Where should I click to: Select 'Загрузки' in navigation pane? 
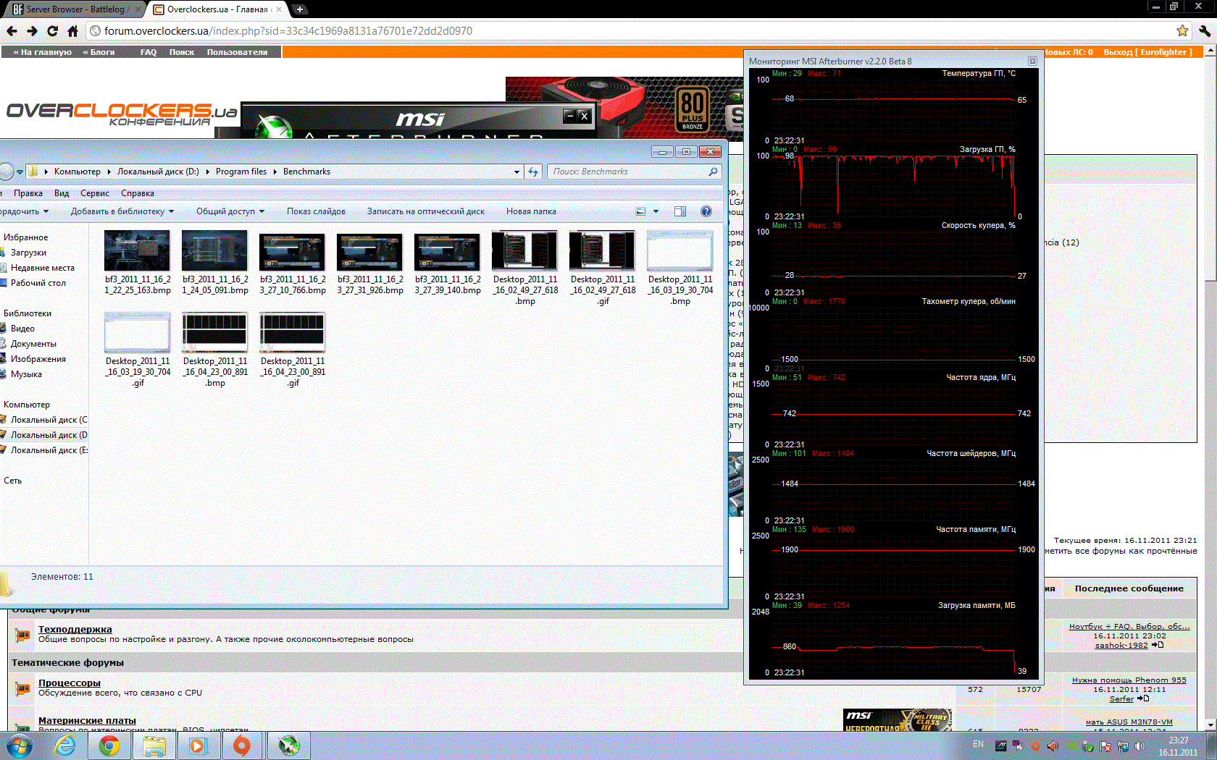pos(28,253)
